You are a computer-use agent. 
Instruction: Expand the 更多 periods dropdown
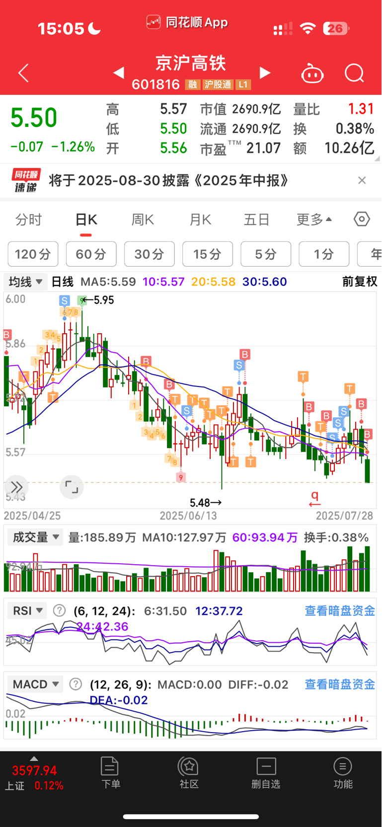314,219
